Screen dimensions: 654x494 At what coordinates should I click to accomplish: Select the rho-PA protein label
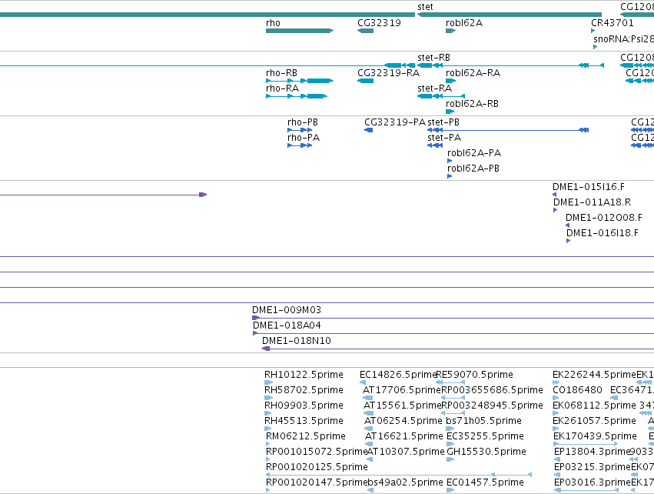304,138
